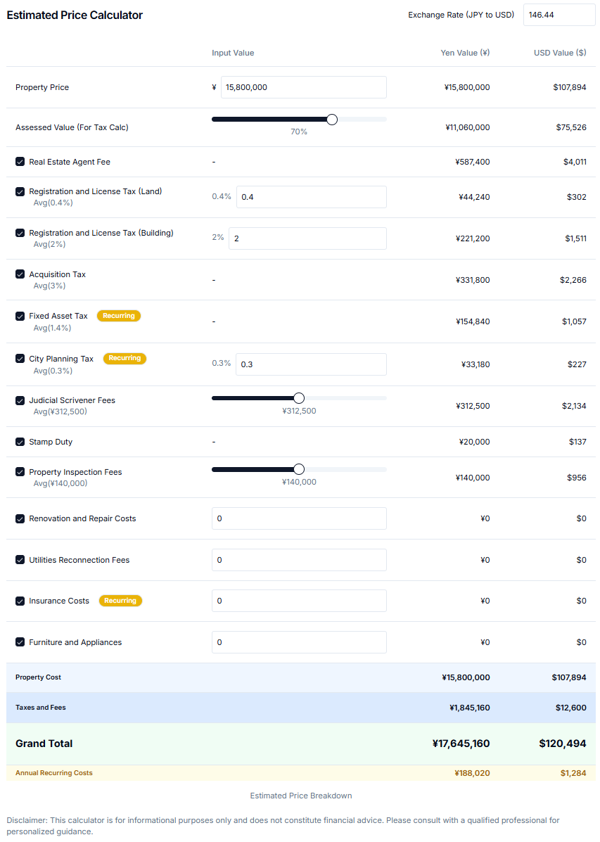Viewport: 600px width, 842px height.
Task: Uncheck Renovation and Repair Costs checkbox
Action: [x=20, y=518]
